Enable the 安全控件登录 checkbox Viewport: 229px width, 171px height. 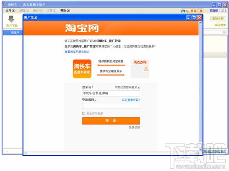pos(83,114)
